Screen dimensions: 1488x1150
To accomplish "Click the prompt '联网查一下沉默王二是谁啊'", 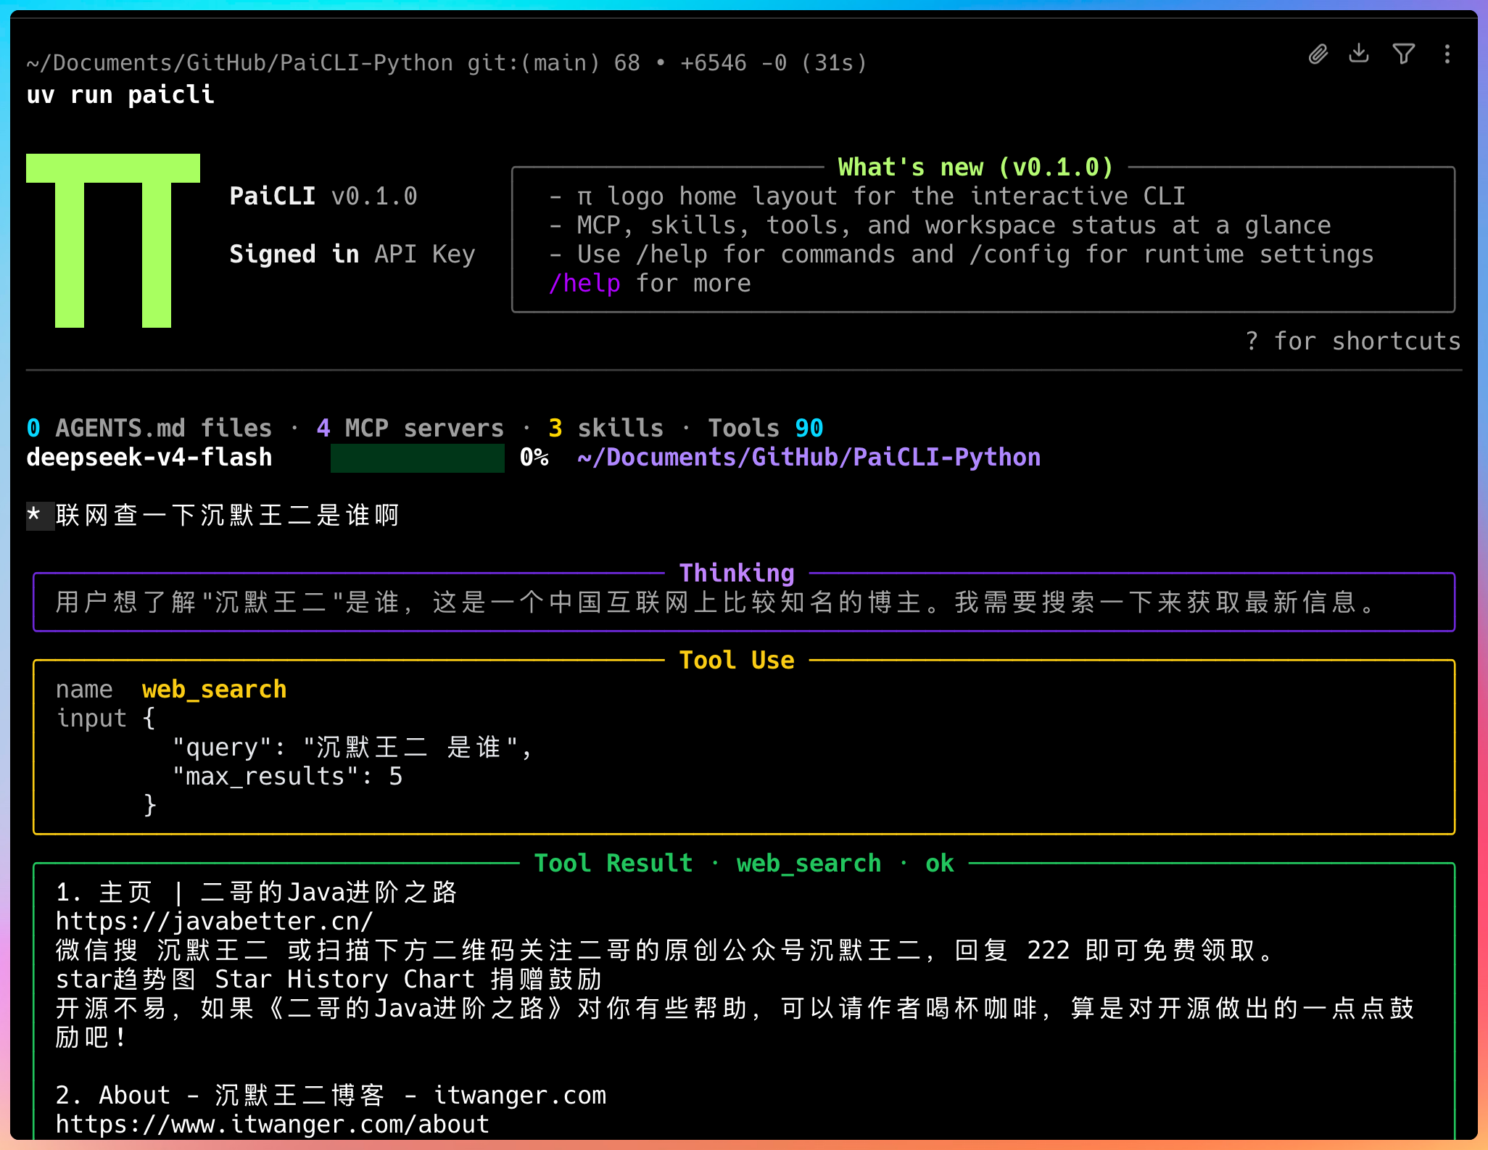I will tap(228, 516).
